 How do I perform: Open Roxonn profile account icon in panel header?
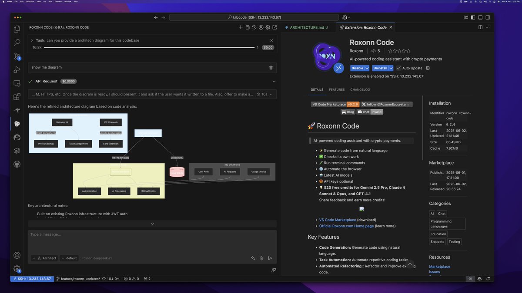coord(261,27)
